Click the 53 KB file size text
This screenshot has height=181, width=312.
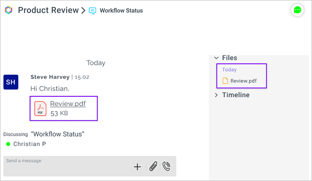tap(59, 113)
